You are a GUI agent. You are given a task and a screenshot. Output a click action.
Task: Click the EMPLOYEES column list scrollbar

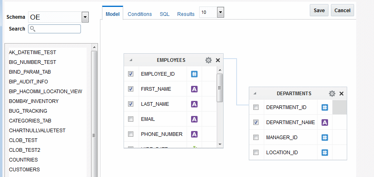pyautogui.click(x=220, y=87)
